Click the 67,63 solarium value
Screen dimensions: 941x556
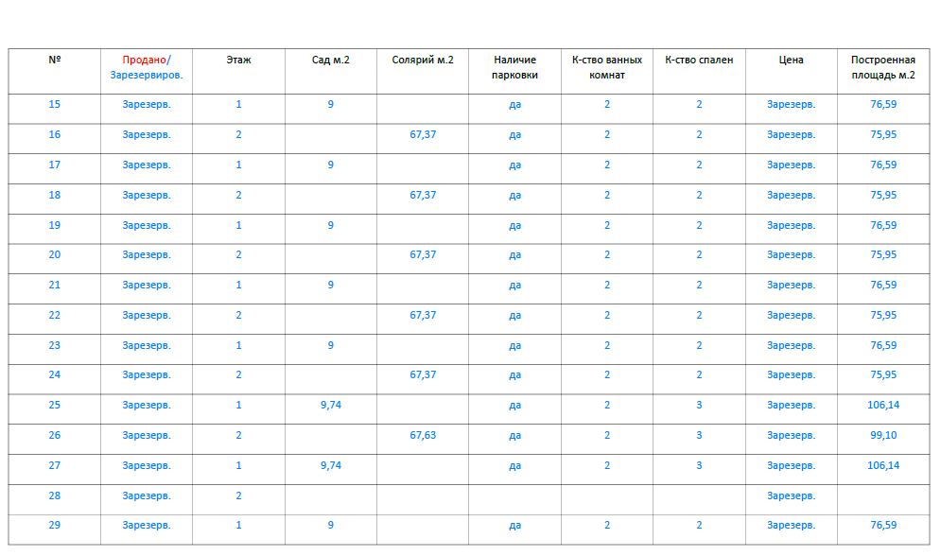coord(423,435)
